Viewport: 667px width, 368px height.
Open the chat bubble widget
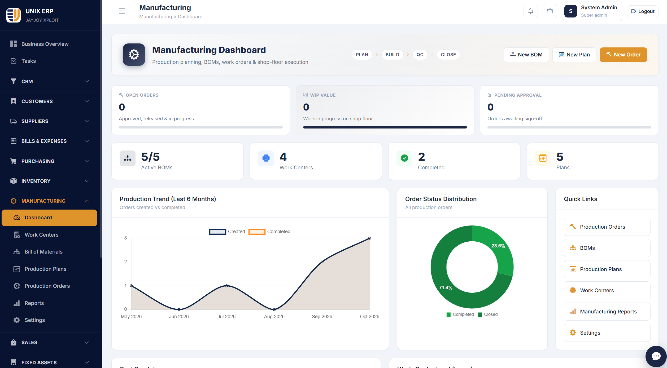tap(656, 356)
